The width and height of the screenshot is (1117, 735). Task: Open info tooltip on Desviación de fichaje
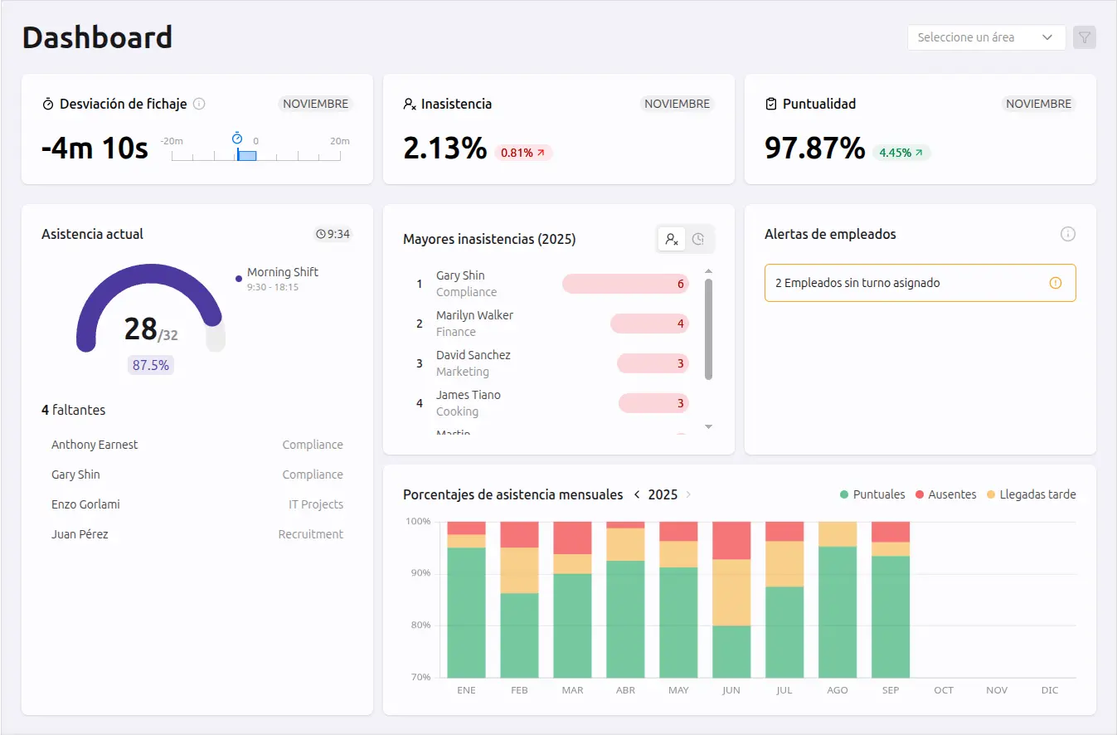(x=198, y=104)
